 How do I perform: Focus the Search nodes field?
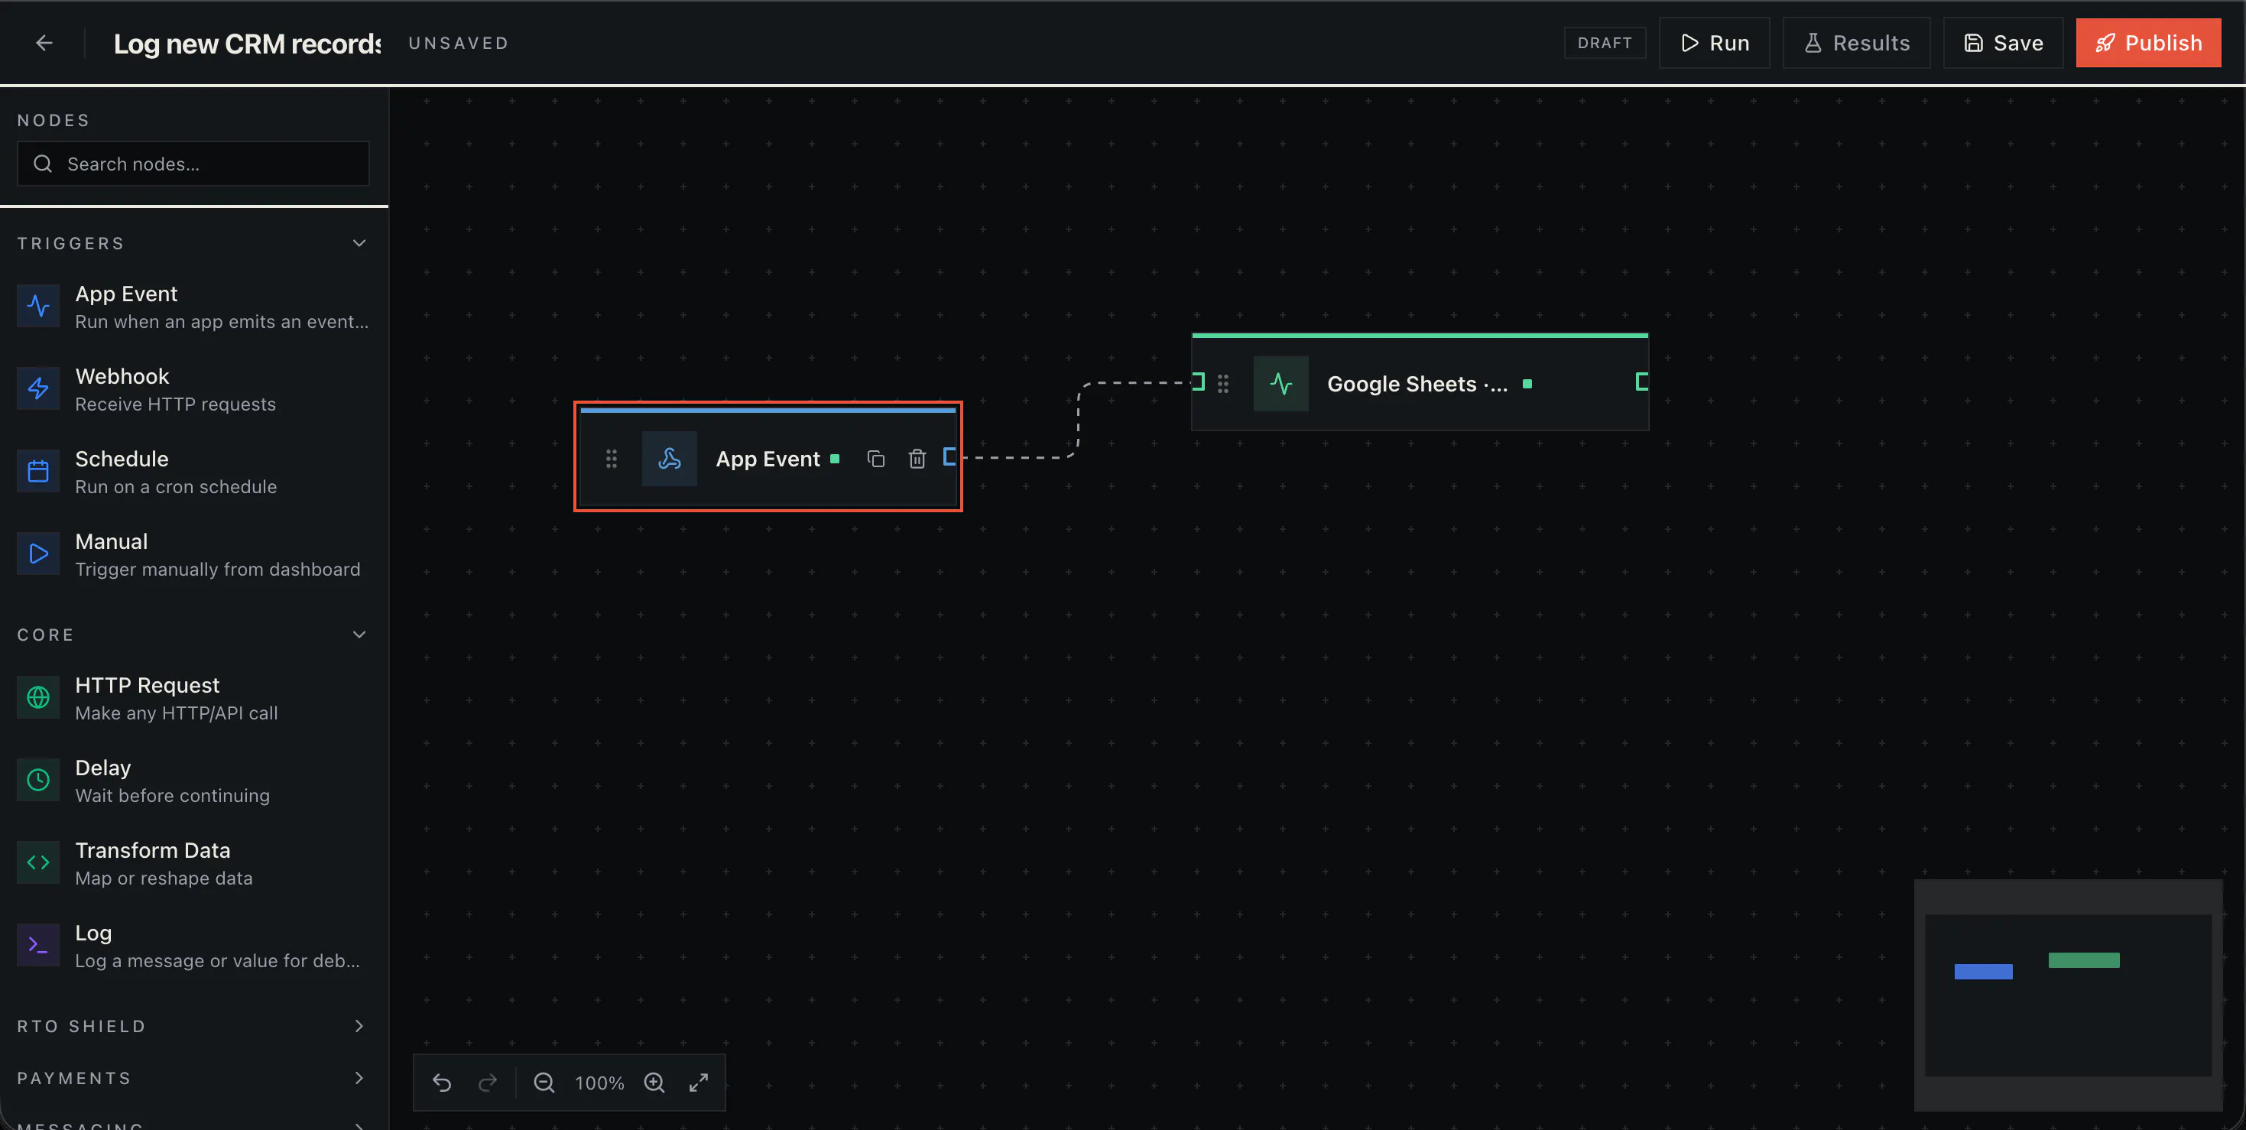[x=193, y=164]
